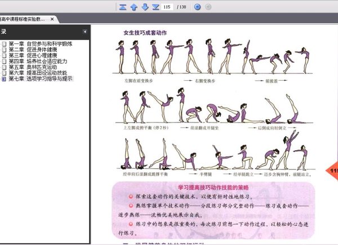The image size is (338, 245).
Task: Click the grayed next view circle button
Action: pos(208,7)
